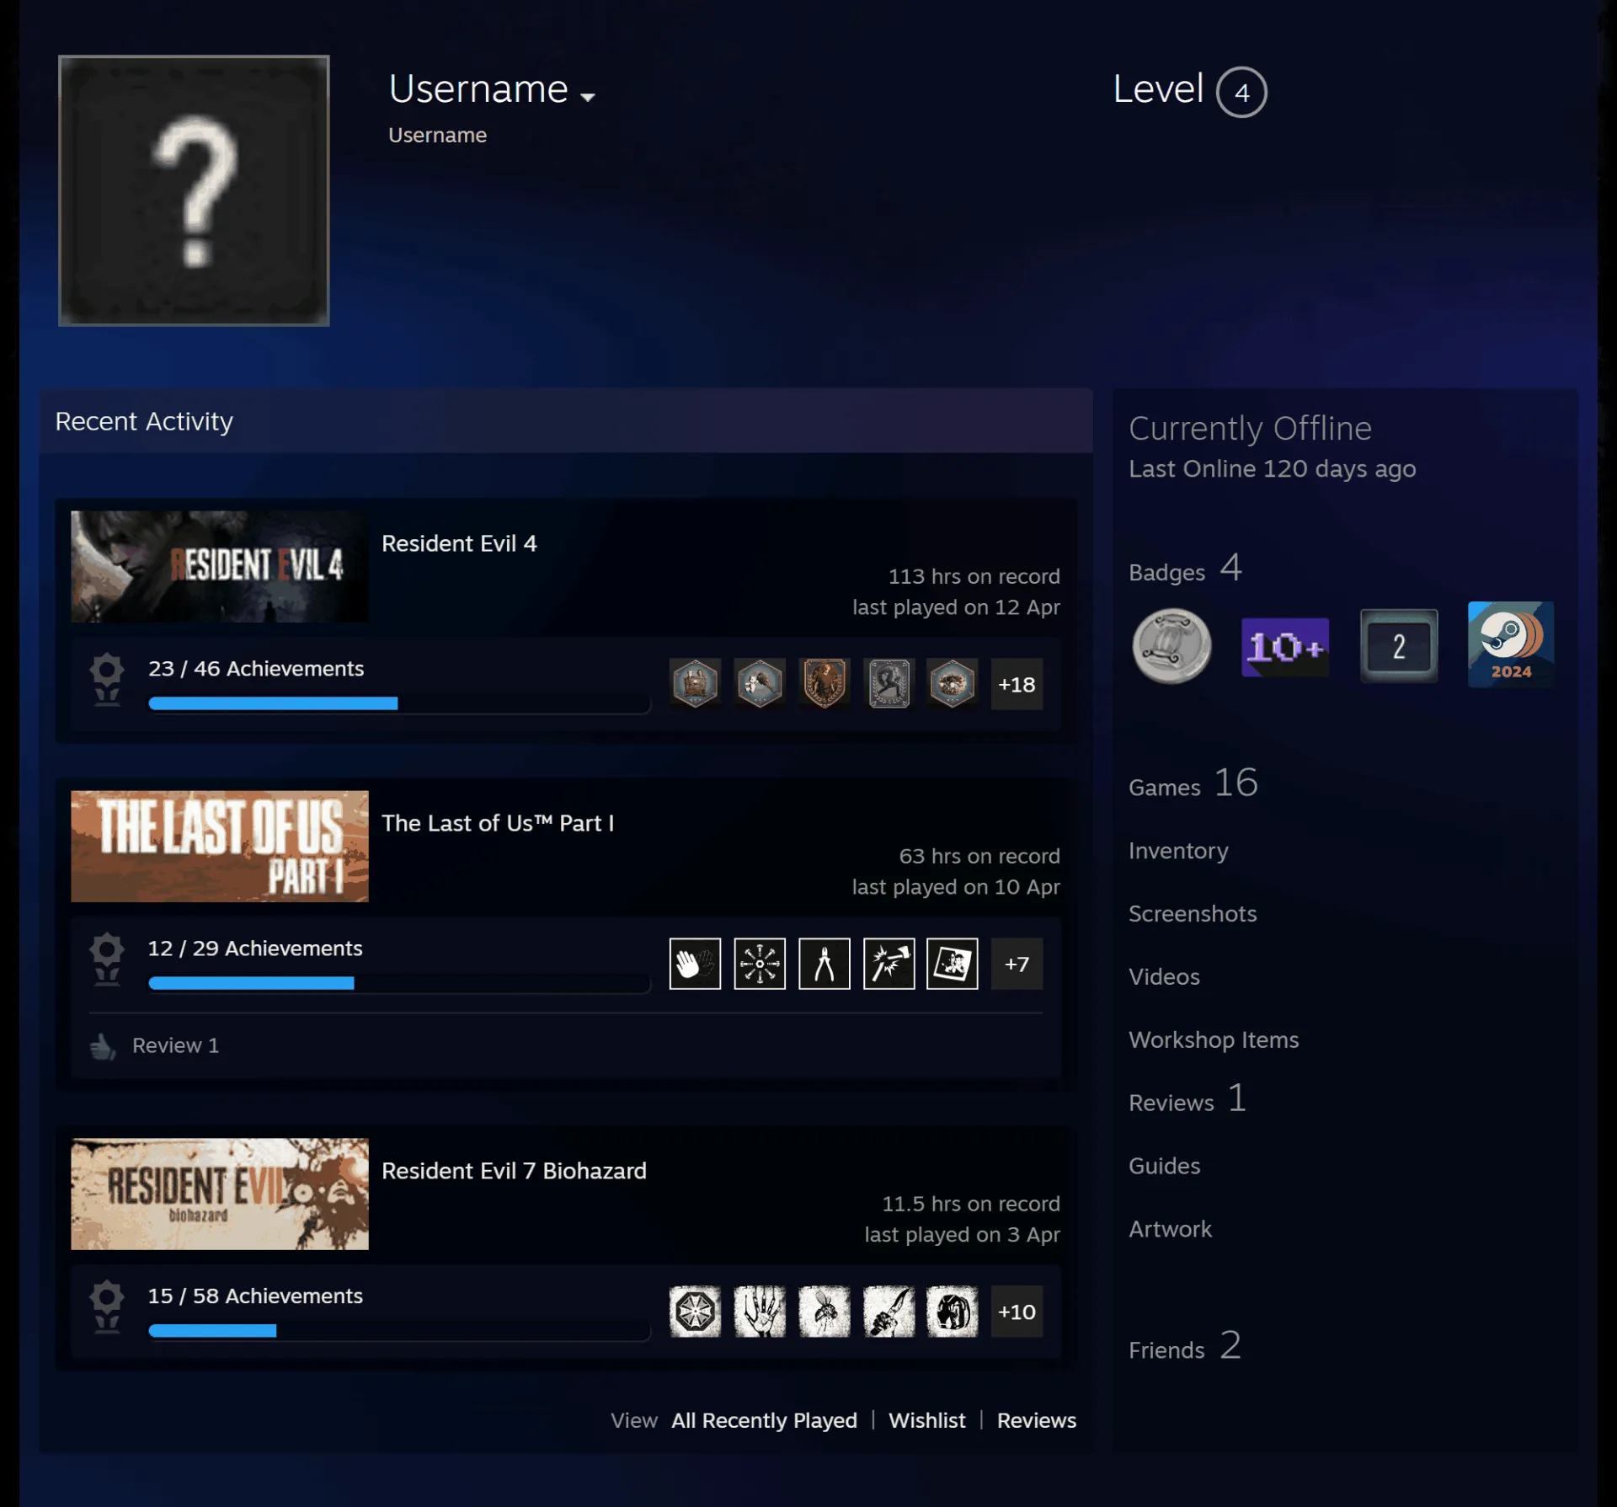Viewport: 1617px width, 1507px height.
Task: Open the Steam 2024 badge
Action: coord(1511,644)
